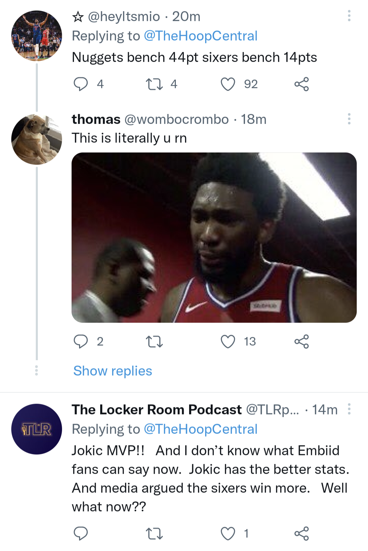Like the Nuggets bench 44pt tweet

click(228, 84)
